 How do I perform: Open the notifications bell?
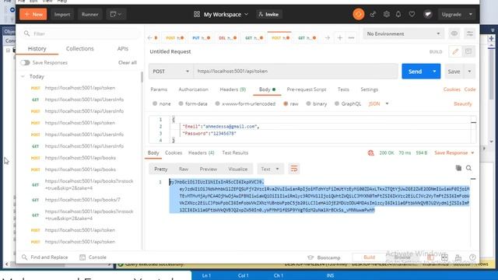pyautogui.click(x=398, y=14)
